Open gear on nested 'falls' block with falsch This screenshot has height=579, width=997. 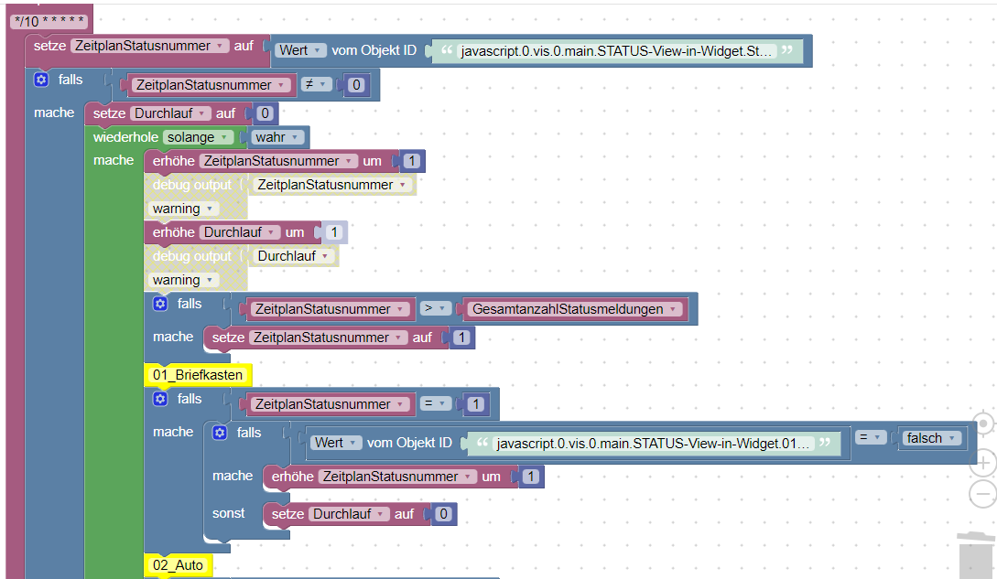pos(220,433)
